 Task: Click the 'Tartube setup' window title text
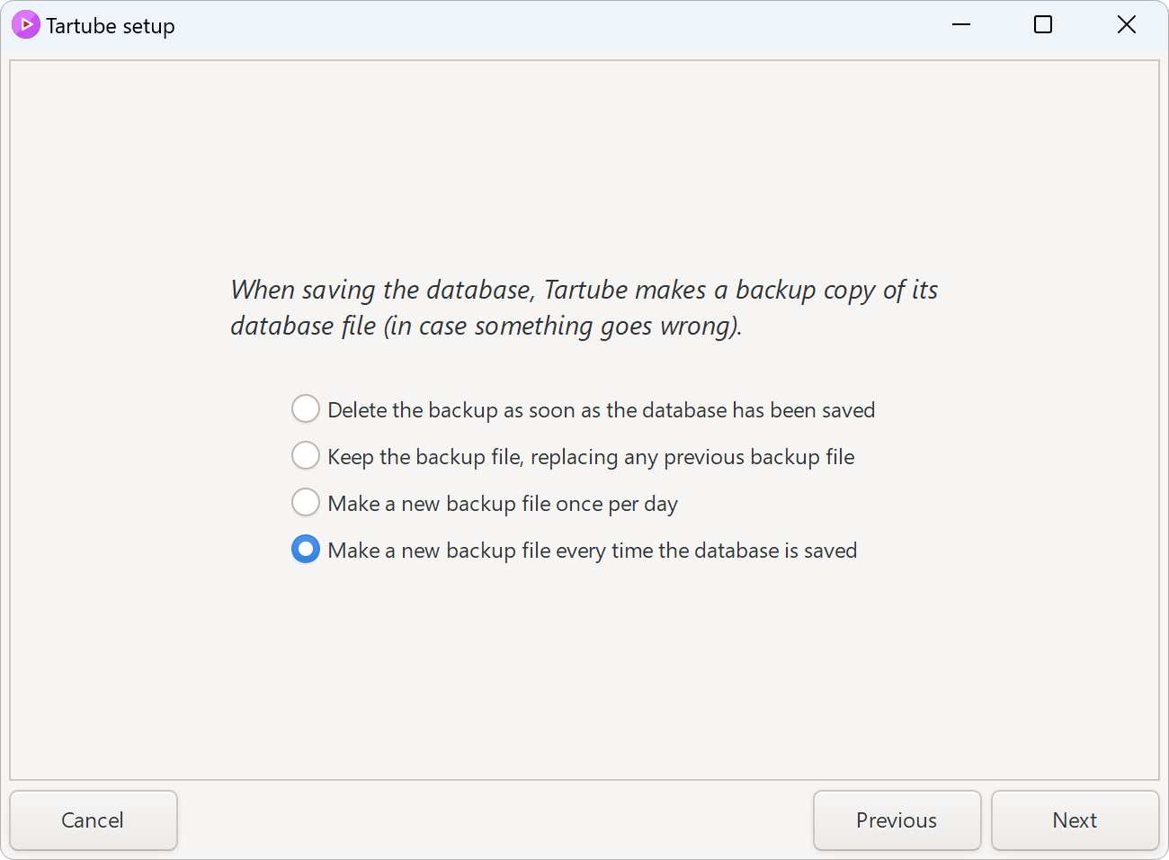point(111,26)
